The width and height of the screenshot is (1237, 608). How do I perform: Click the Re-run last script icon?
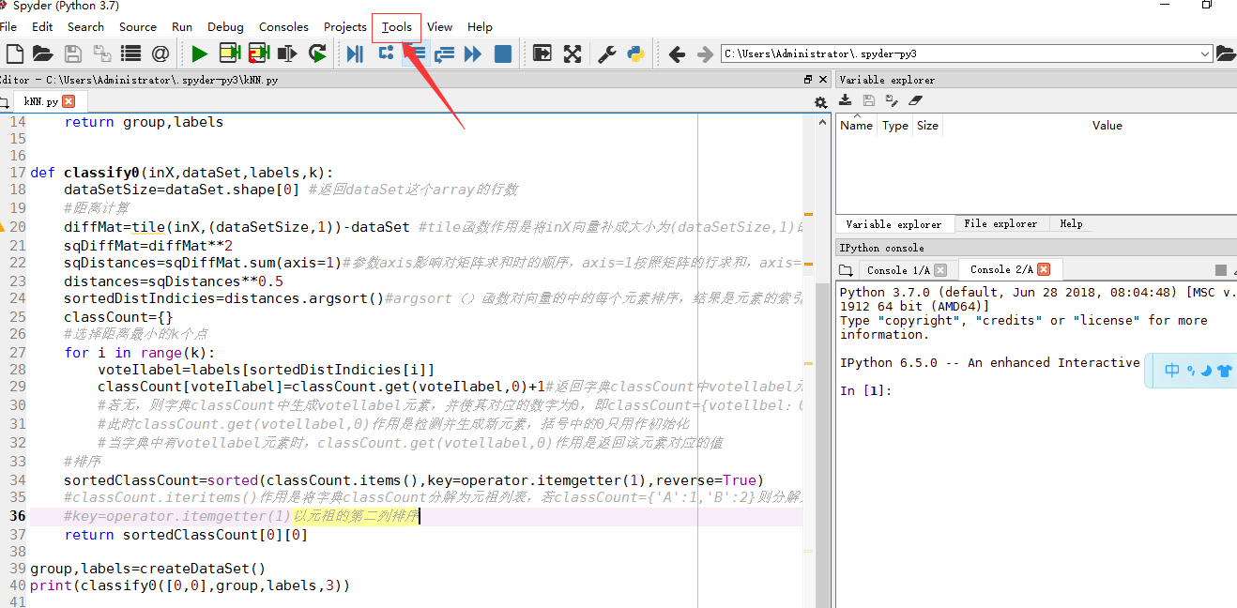317,53
